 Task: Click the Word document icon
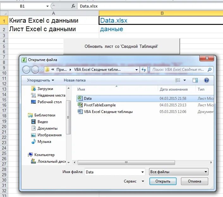pos(80,111)
